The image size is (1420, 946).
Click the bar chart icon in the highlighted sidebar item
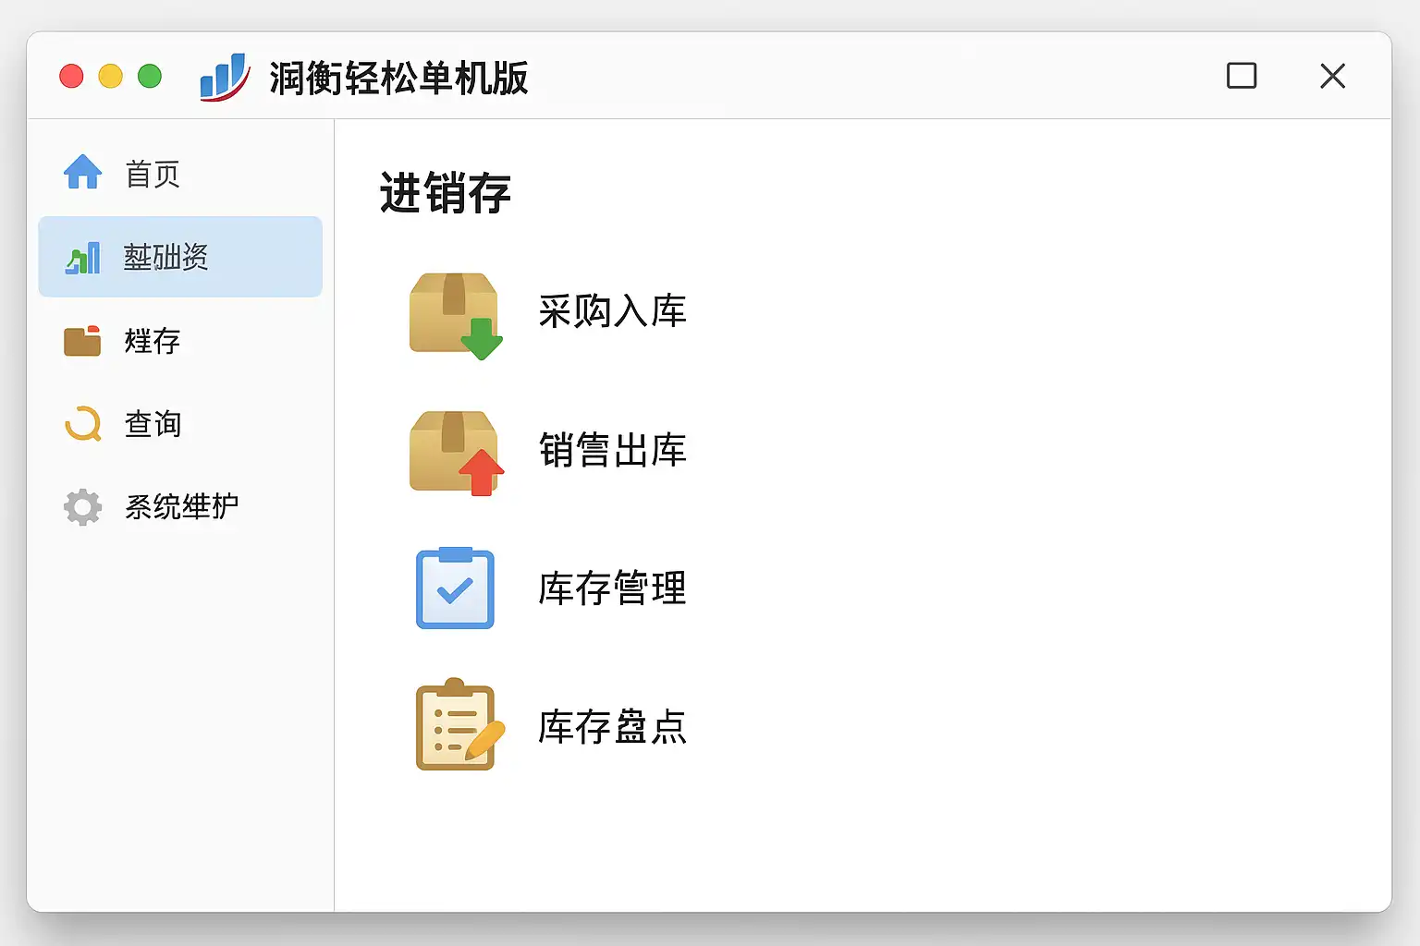point(82,258)
